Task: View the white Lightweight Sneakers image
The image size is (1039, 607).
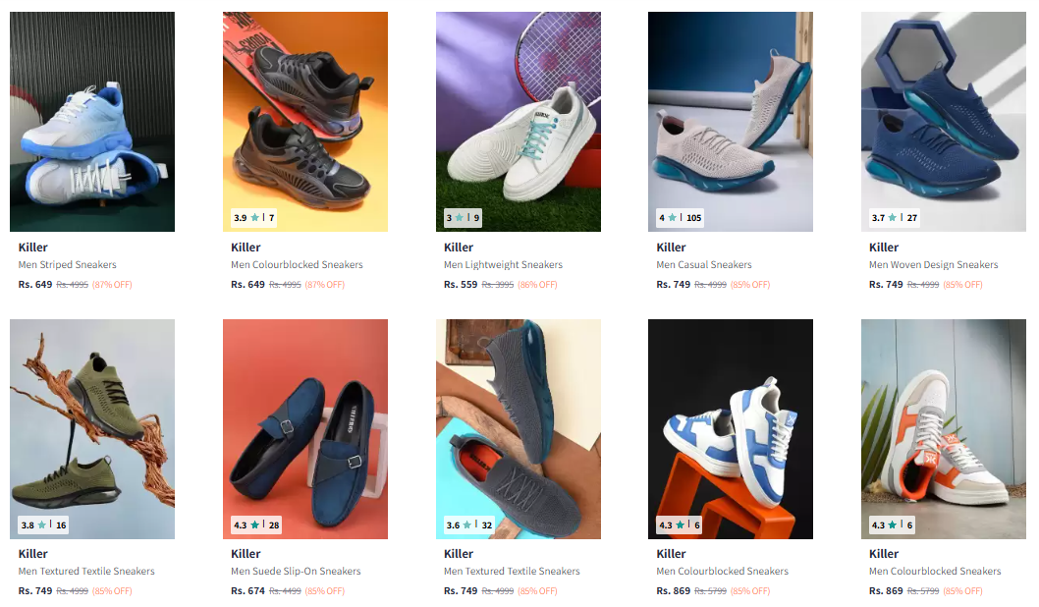Action: pyautogui.click(x=519, y=121)
